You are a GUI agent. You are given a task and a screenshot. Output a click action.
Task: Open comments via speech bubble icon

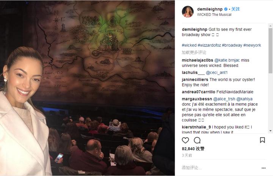pyautogui.click(x=197, y=140)
